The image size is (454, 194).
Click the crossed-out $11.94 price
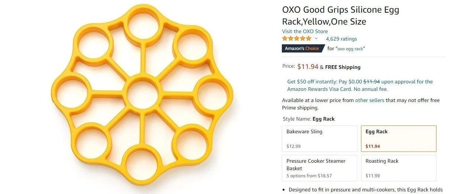point(371,82)
